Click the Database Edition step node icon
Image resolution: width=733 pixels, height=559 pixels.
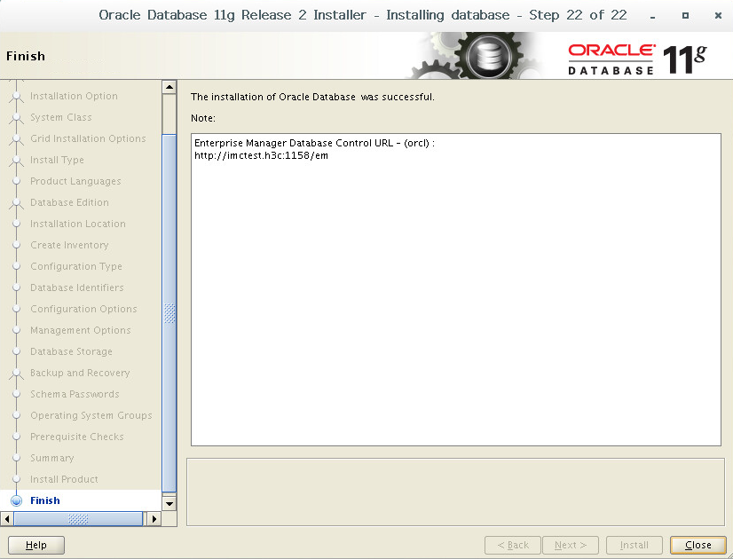coord(16,203)
